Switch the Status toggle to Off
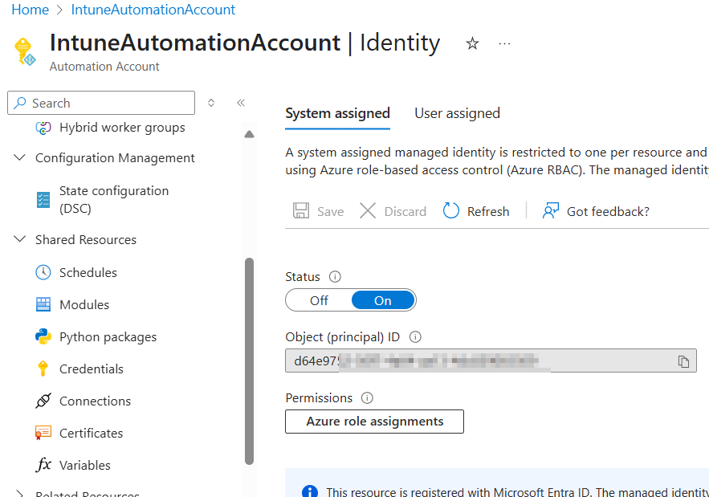 point(319,300)
